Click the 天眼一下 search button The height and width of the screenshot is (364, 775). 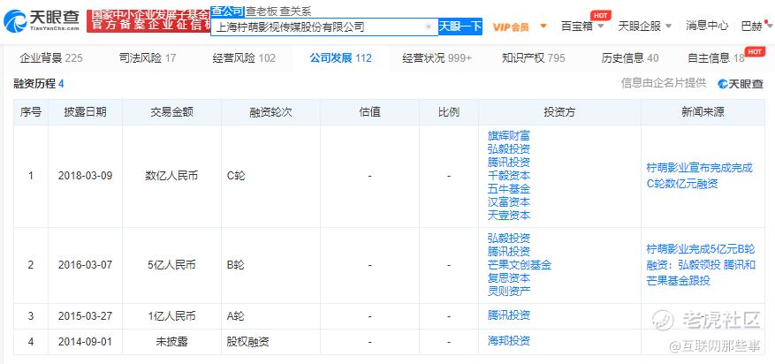tap(460, 27)
